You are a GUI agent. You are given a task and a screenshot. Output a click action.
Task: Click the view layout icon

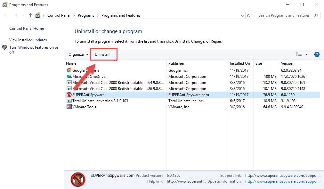(x=299, y=54)
